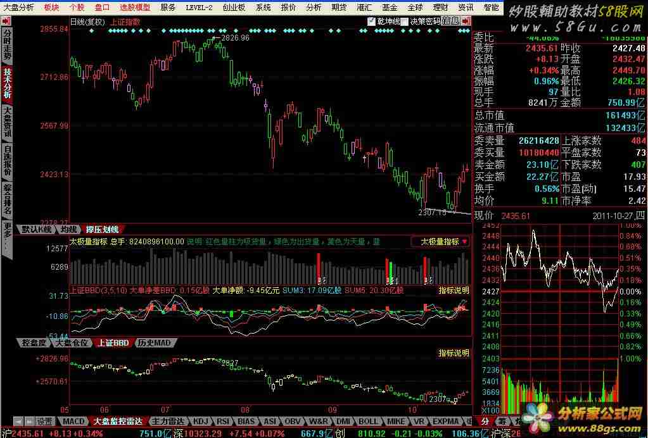Click the scroll-right arrow before the 设置 tab

pyautogui.click(x=29, y=422)
